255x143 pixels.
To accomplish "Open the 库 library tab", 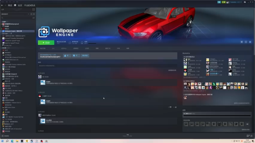I will click(15, 5).
